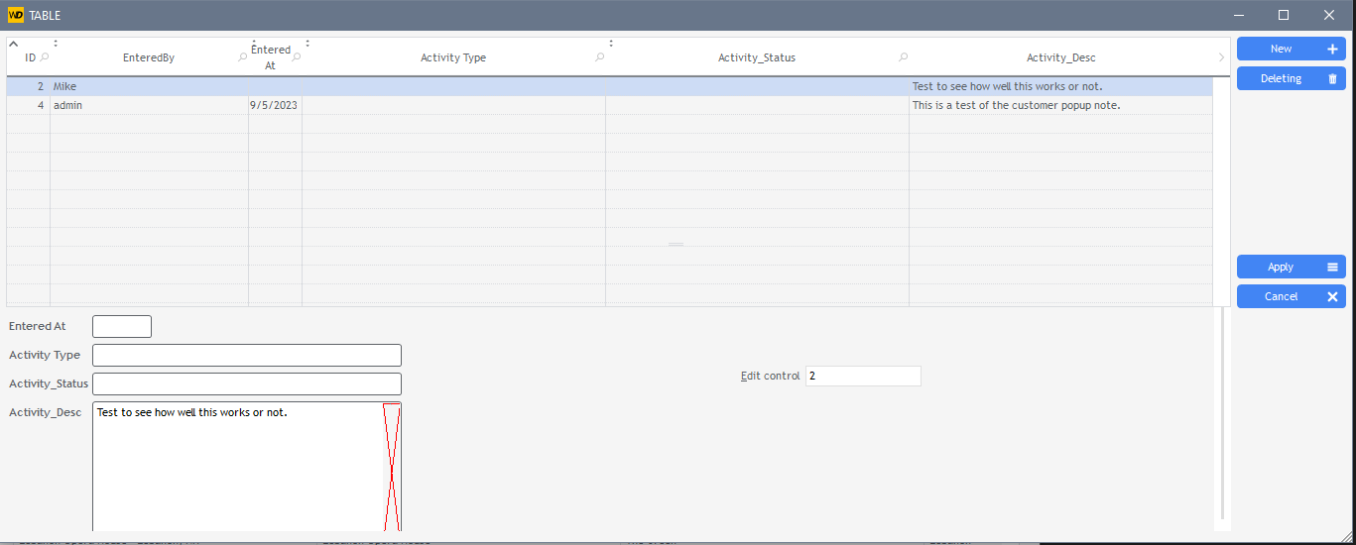
Task: Click the Edit control field containing 2
Action: coord(862,376)
